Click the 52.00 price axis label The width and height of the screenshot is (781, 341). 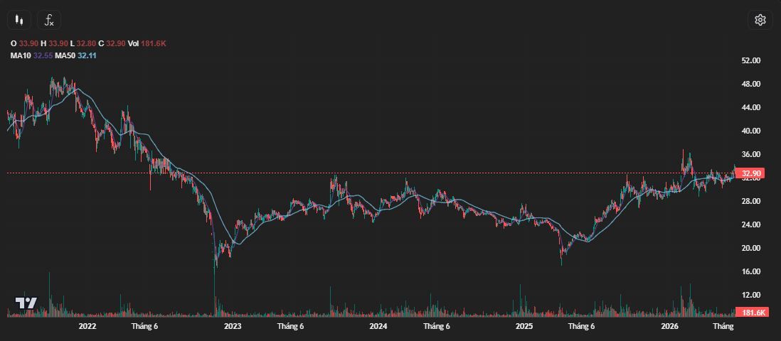[x=751, y=60]
